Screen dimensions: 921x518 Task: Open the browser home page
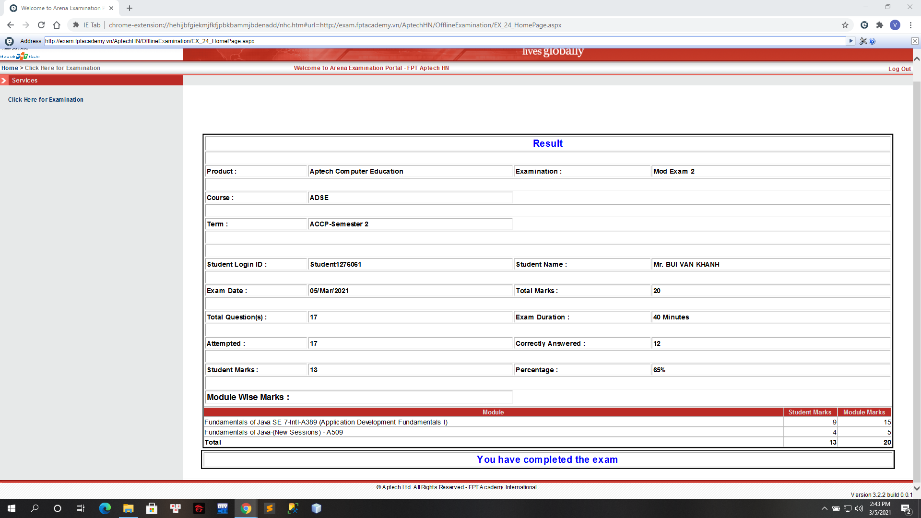pyautogui.click(x=57, y=25)
